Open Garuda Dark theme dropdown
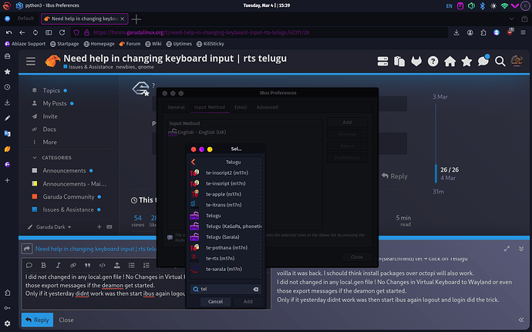 [49, 227]
